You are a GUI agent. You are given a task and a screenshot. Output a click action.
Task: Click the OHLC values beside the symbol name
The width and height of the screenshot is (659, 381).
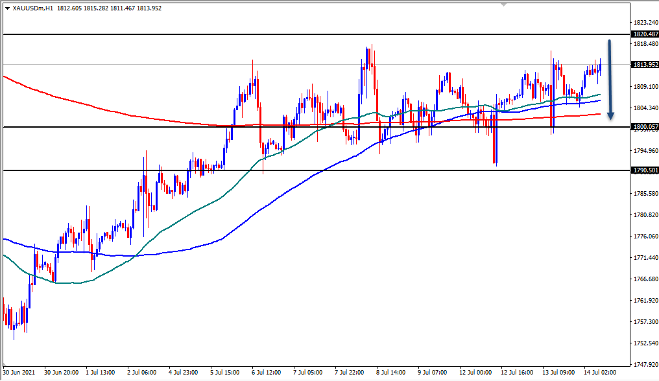pyautogui.click(x=109, y=8)
